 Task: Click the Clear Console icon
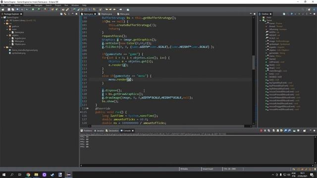pos(273,131)
